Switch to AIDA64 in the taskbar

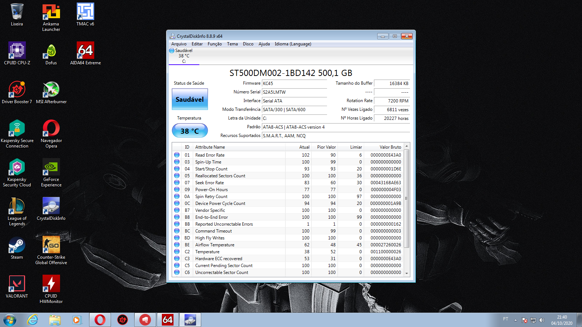click(x=168, y=320)
